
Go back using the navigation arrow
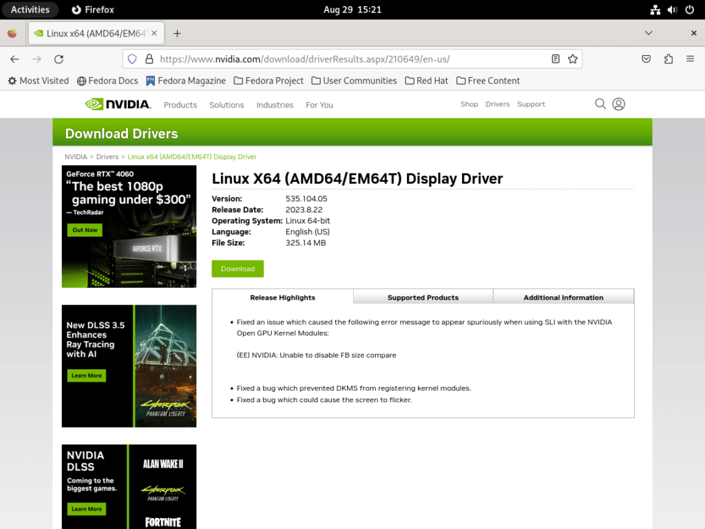(x=14, y=59)
